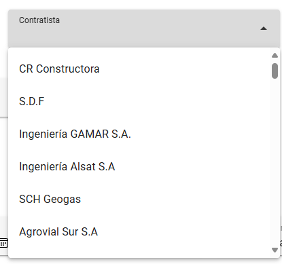Click the blank row space beside SCH Geogas

(175, 199)
